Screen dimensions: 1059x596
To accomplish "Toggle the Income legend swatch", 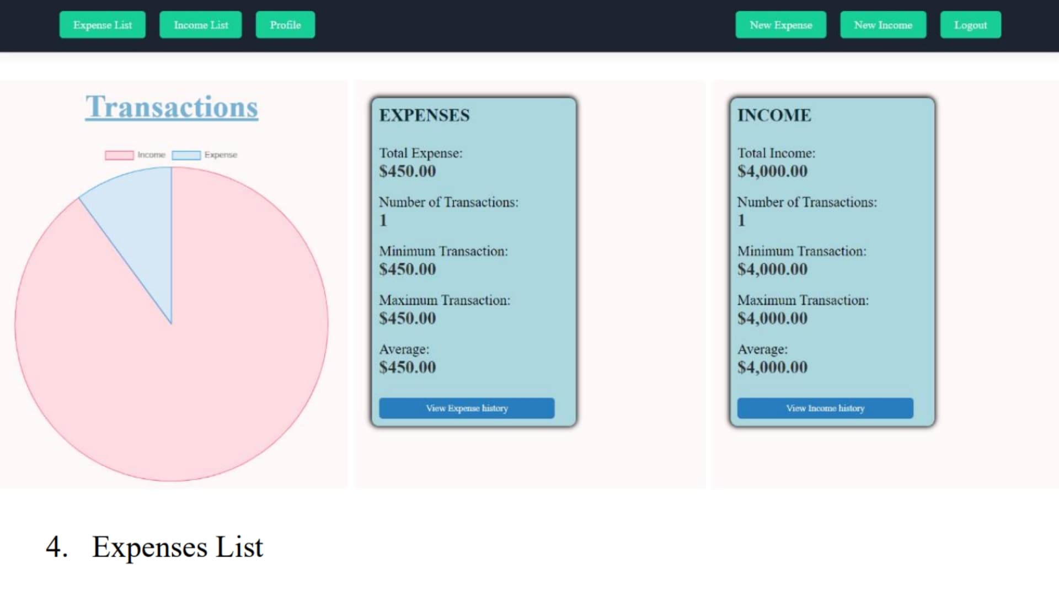I will coord(119,155).
